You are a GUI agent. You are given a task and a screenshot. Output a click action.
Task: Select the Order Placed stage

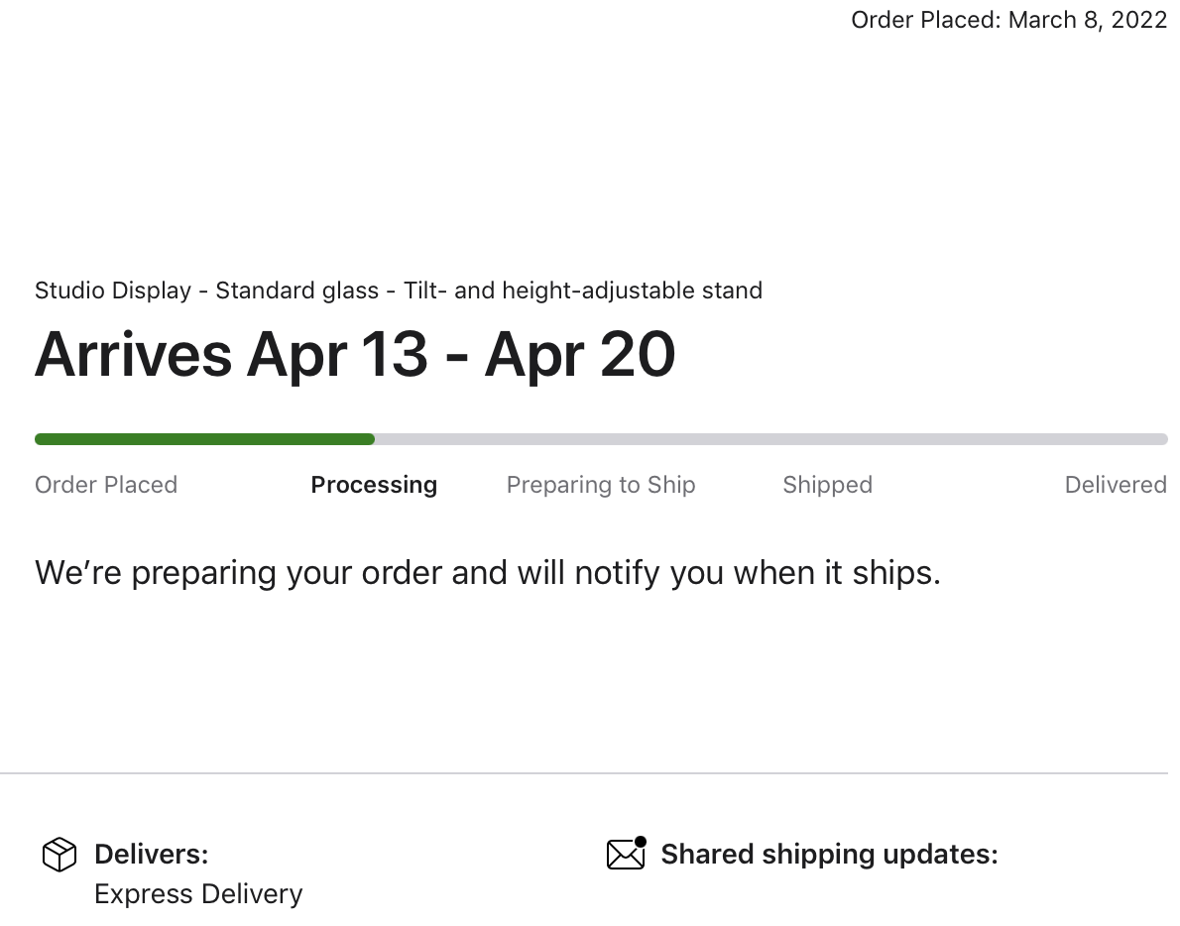coord(106,485)
